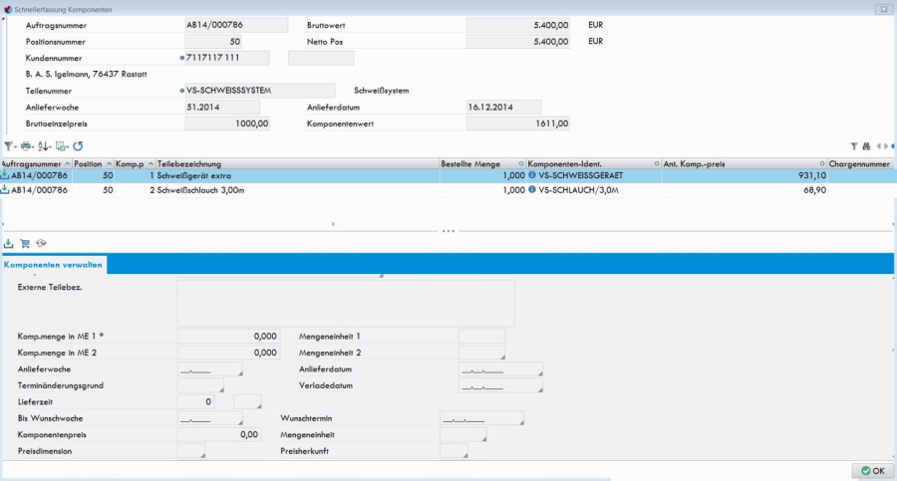
Task: Click info icon beside VS-SCHLAUCH/3,0M
Action: point(531,189)
